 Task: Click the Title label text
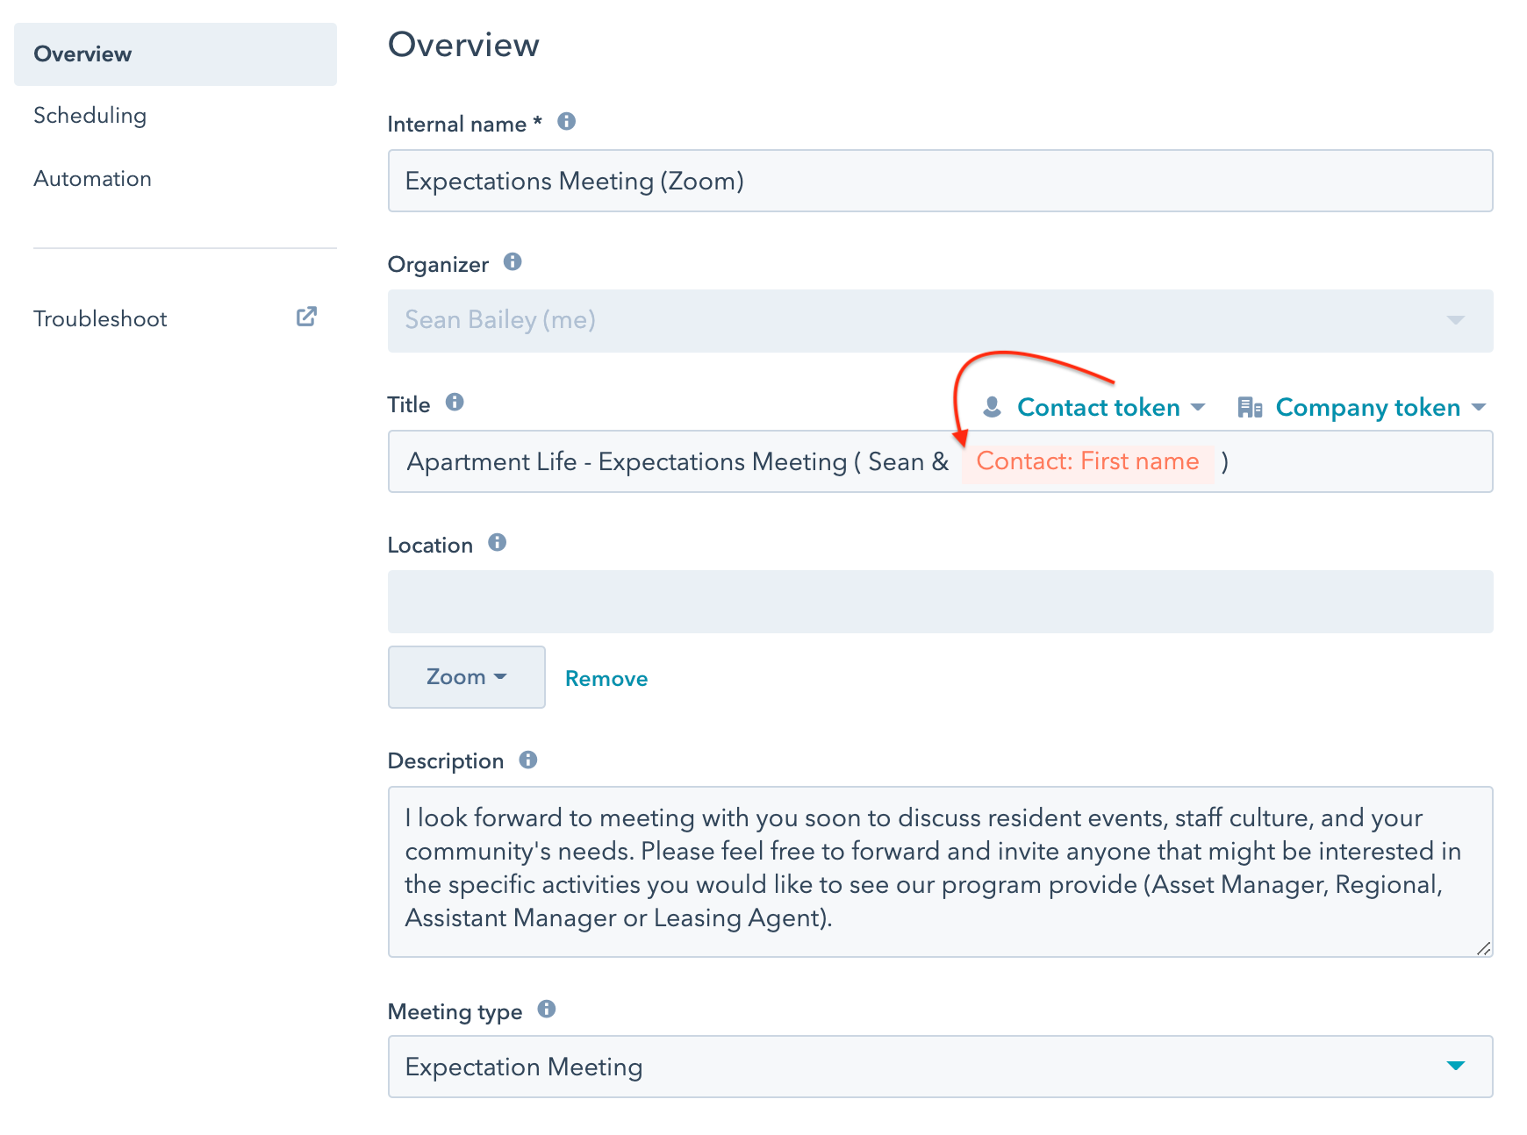coord(409,405)
